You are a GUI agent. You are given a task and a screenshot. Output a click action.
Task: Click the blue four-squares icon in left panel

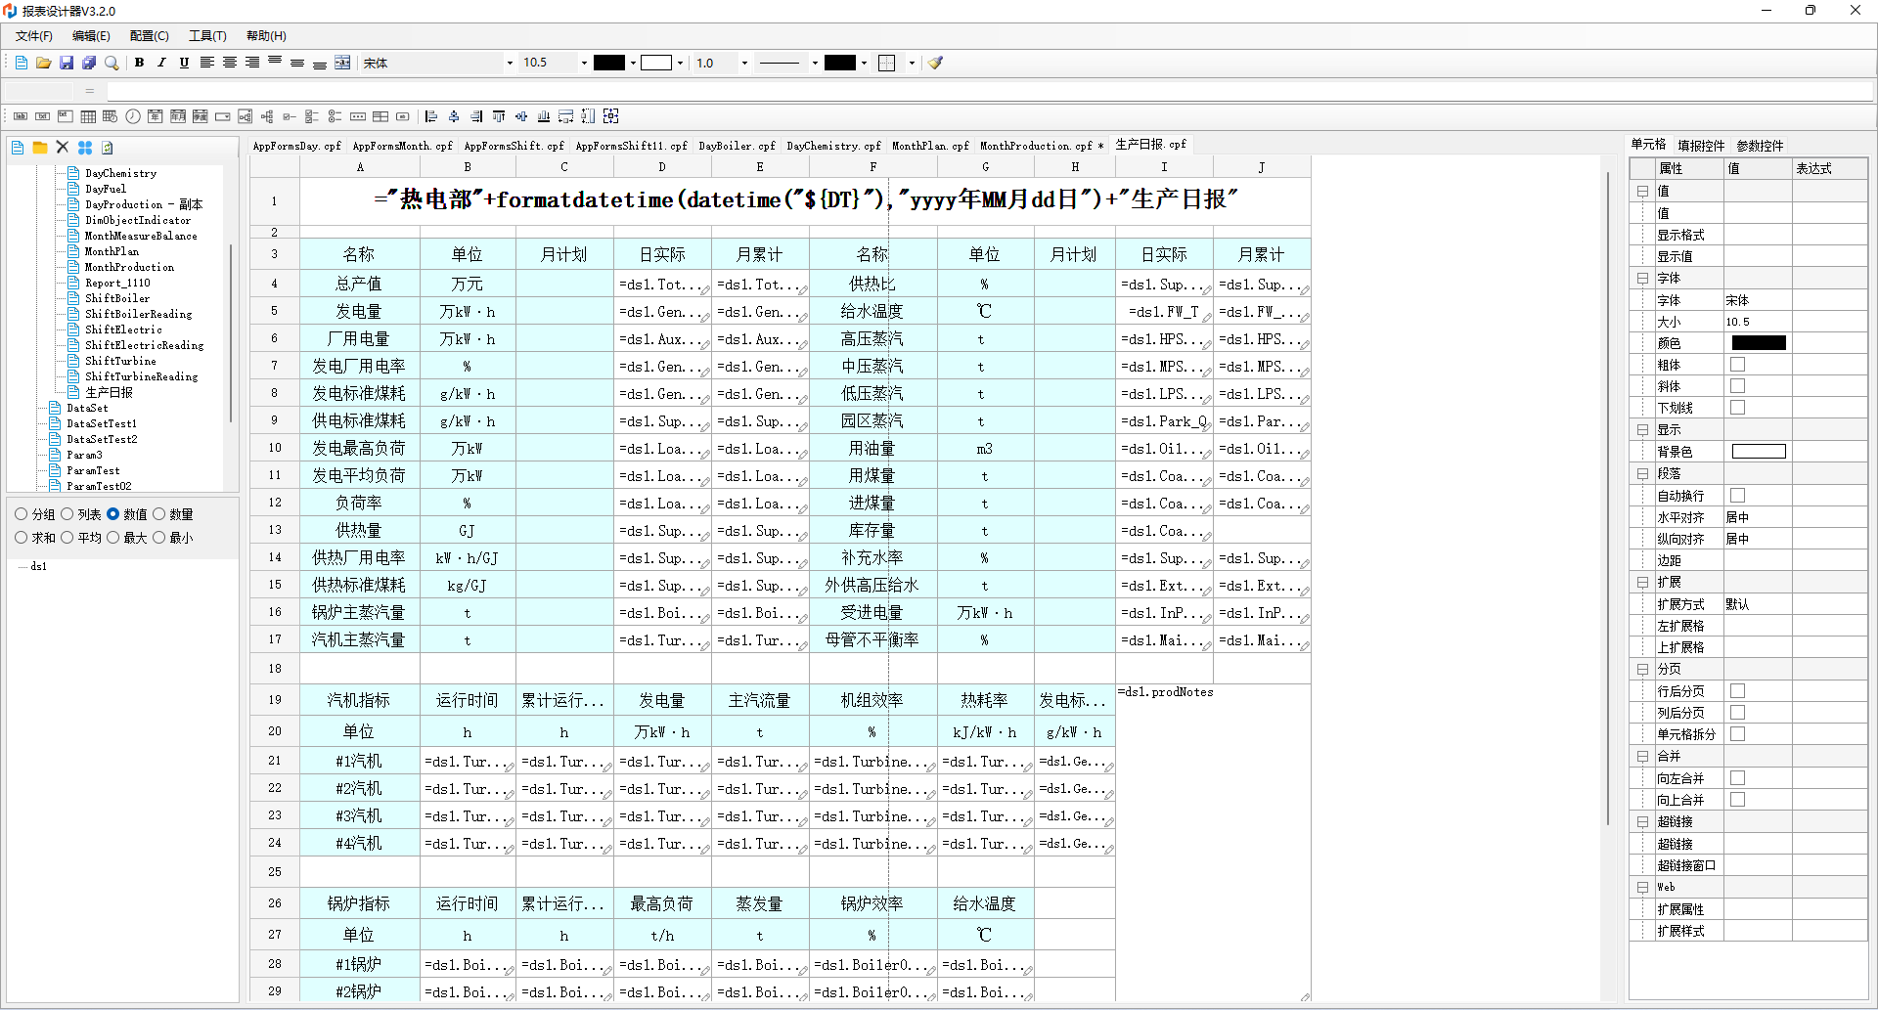click(85, 148)
